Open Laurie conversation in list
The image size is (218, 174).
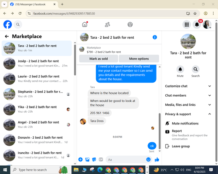(37, 79)
